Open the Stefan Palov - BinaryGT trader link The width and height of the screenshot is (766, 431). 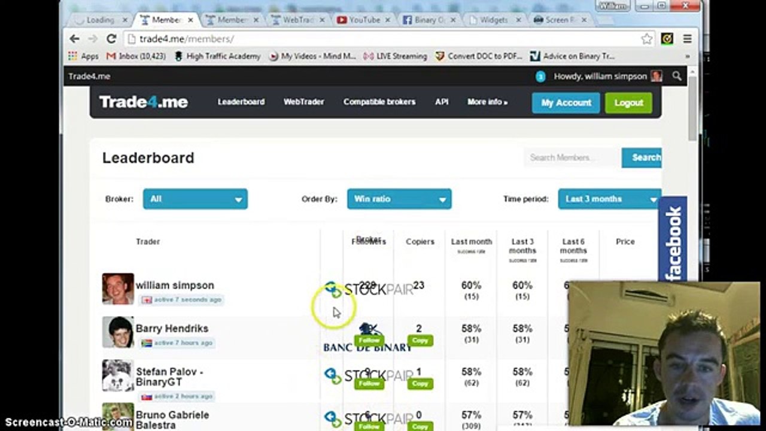[169, 377]
